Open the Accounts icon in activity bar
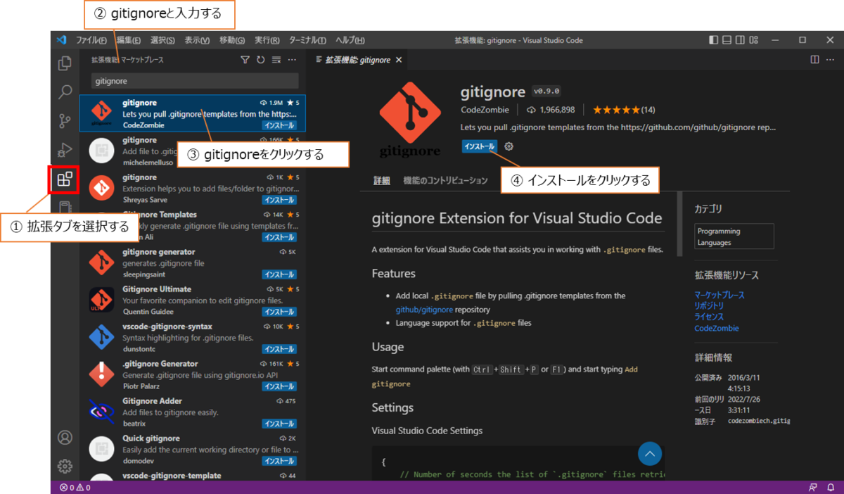Viewport: 844px width, 494px height. (65, 438)
